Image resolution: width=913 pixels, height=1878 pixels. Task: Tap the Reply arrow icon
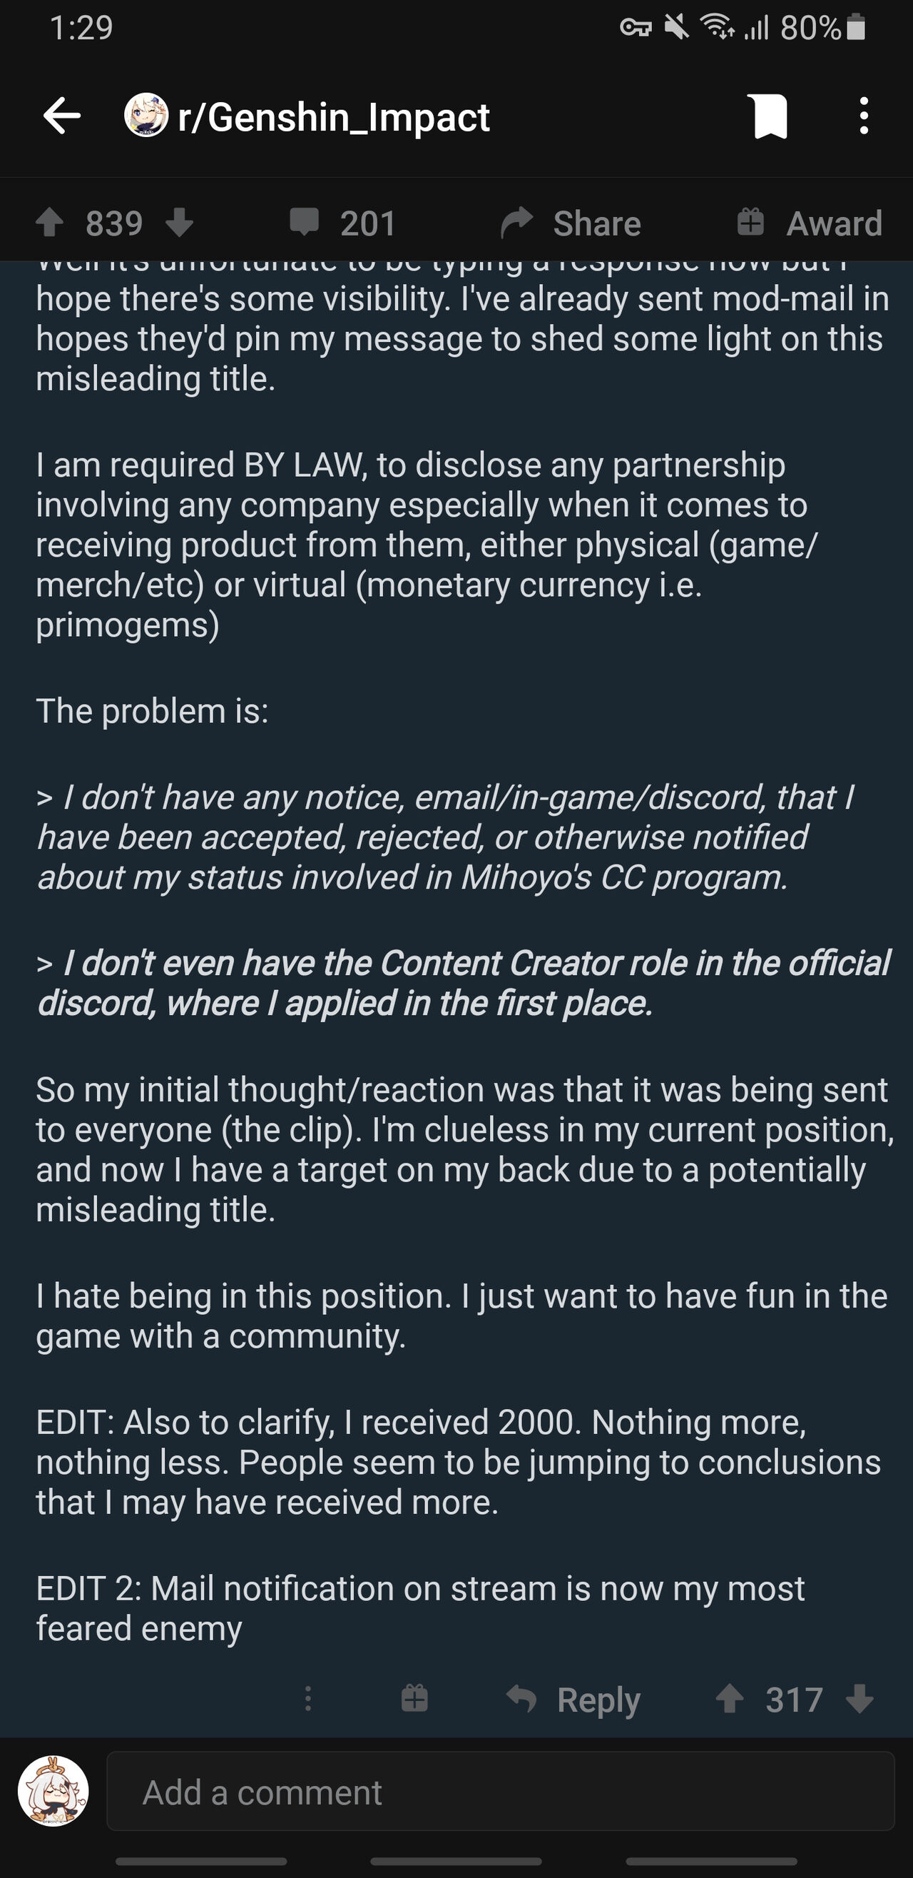[521, 1700]
